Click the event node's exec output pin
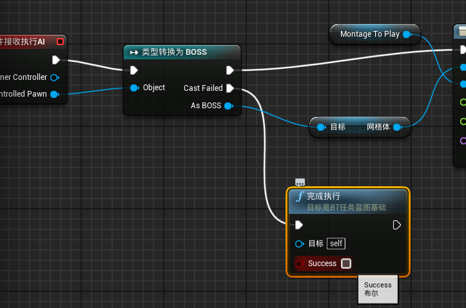466x308 pixels. (x=56, y=60)
